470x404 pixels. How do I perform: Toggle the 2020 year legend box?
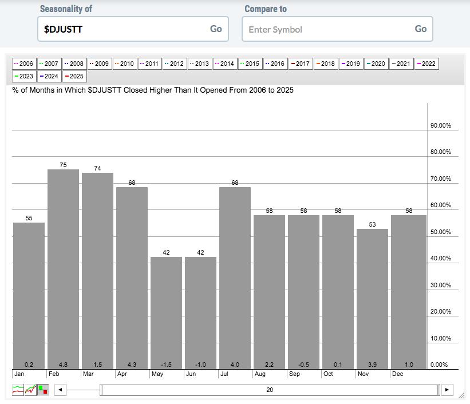[376, 64]
